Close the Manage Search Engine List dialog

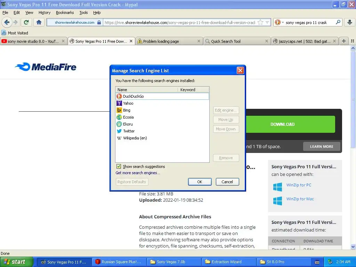[x=240, y=70]
